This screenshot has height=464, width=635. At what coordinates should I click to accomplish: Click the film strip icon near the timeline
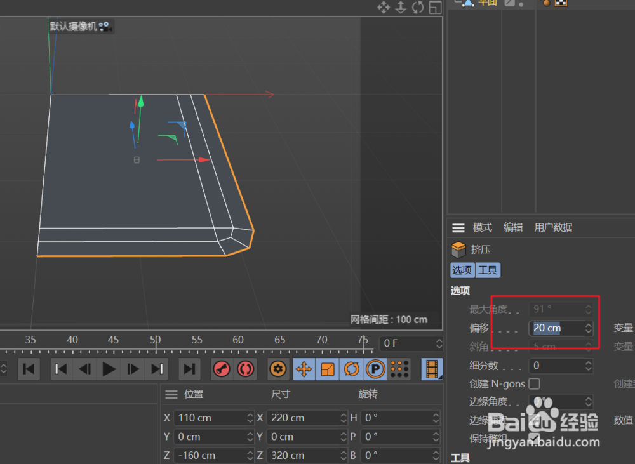pos(432,369)
